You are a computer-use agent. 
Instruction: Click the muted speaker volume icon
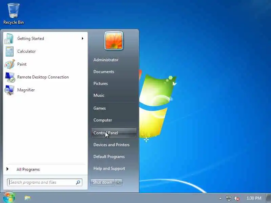[236, 198]
